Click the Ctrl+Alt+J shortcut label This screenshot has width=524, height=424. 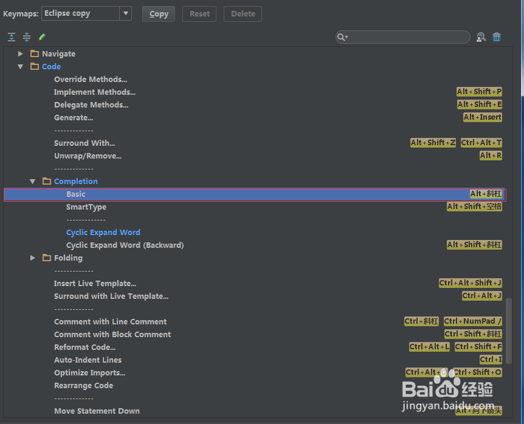pyautogui.click(x=482, y=296)
